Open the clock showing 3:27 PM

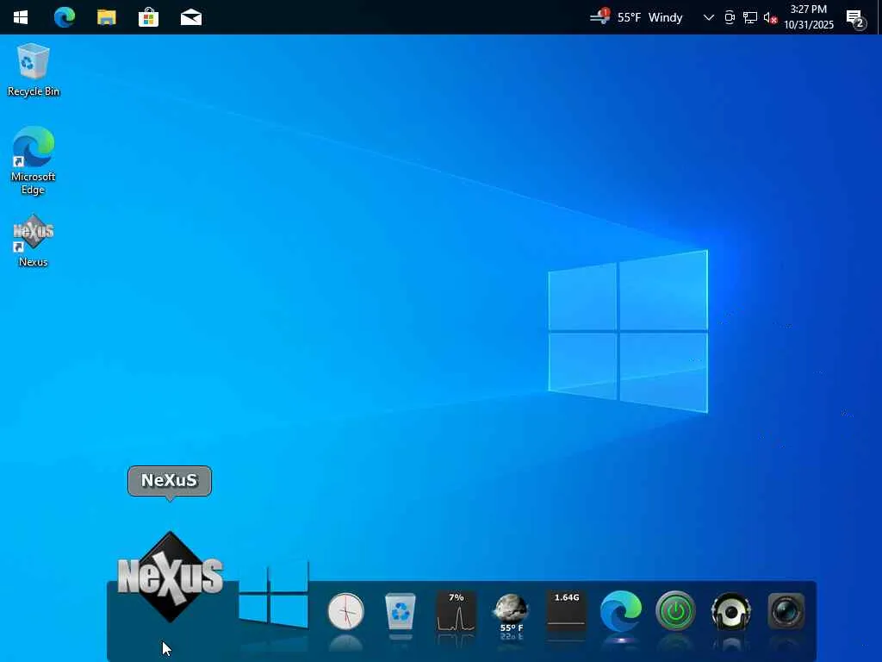click(x=809, y=17)
